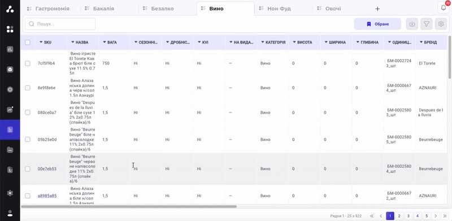Open the bar chart analytics icon
Image resolution: width=452 pixels, height=221 pixels.
(10, 49)
